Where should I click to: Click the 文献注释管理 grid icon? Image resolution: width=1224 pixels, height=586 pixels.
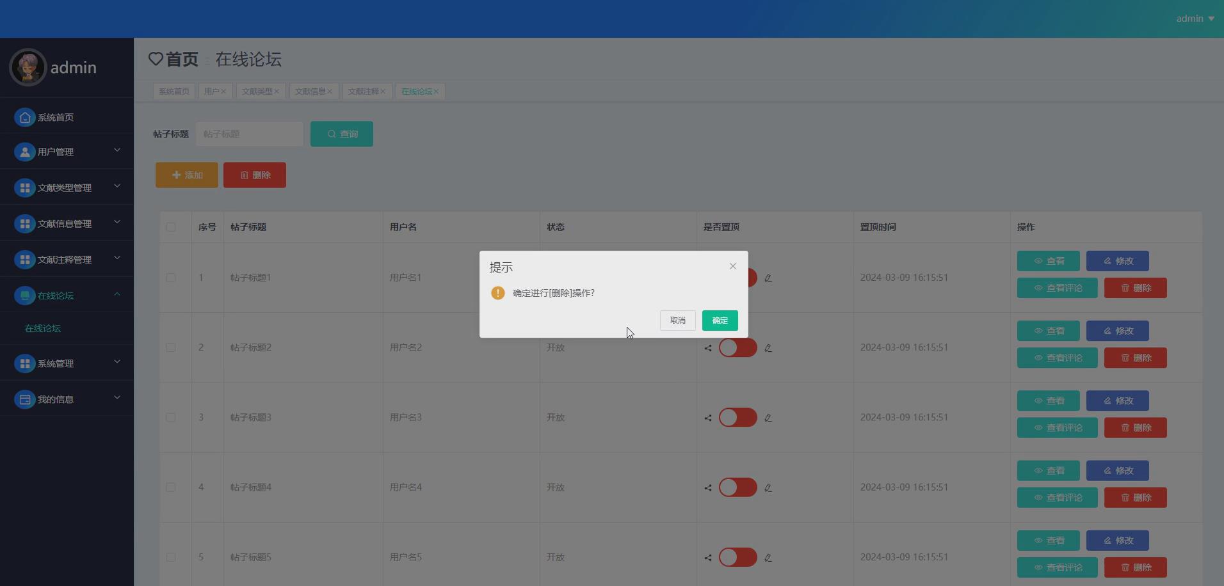pyautogui.click(x=25, y=259)
